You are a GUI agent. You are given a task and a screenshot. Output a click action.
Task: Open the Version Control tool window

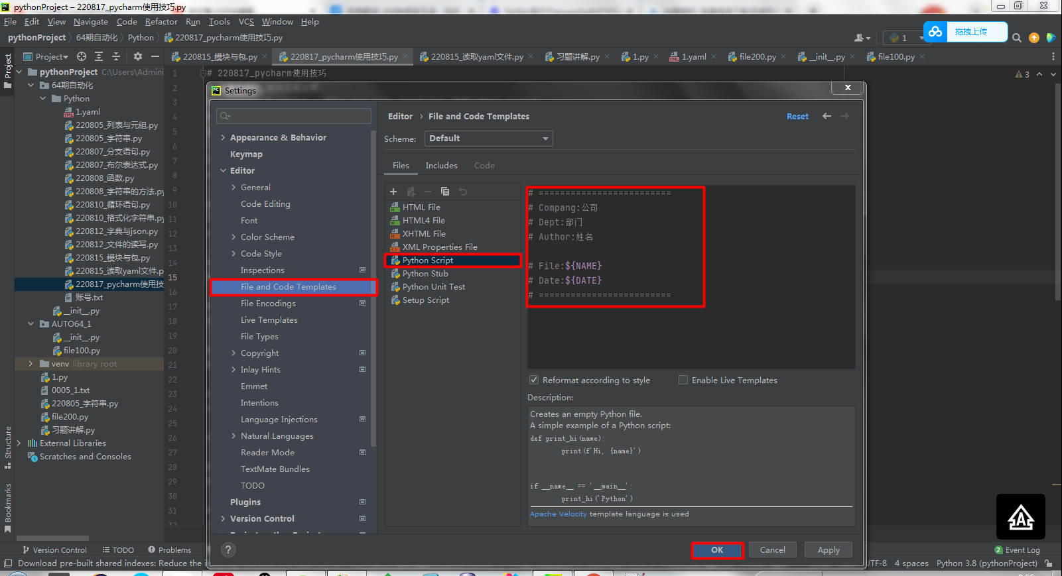(54, 550)
